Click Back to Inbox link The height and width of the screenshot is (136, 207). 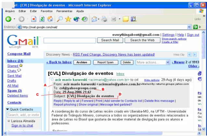click(x=59, y=62)
